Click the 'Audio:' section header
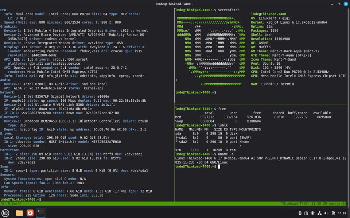This screenshot has height=218, width=350. (6, 80)
